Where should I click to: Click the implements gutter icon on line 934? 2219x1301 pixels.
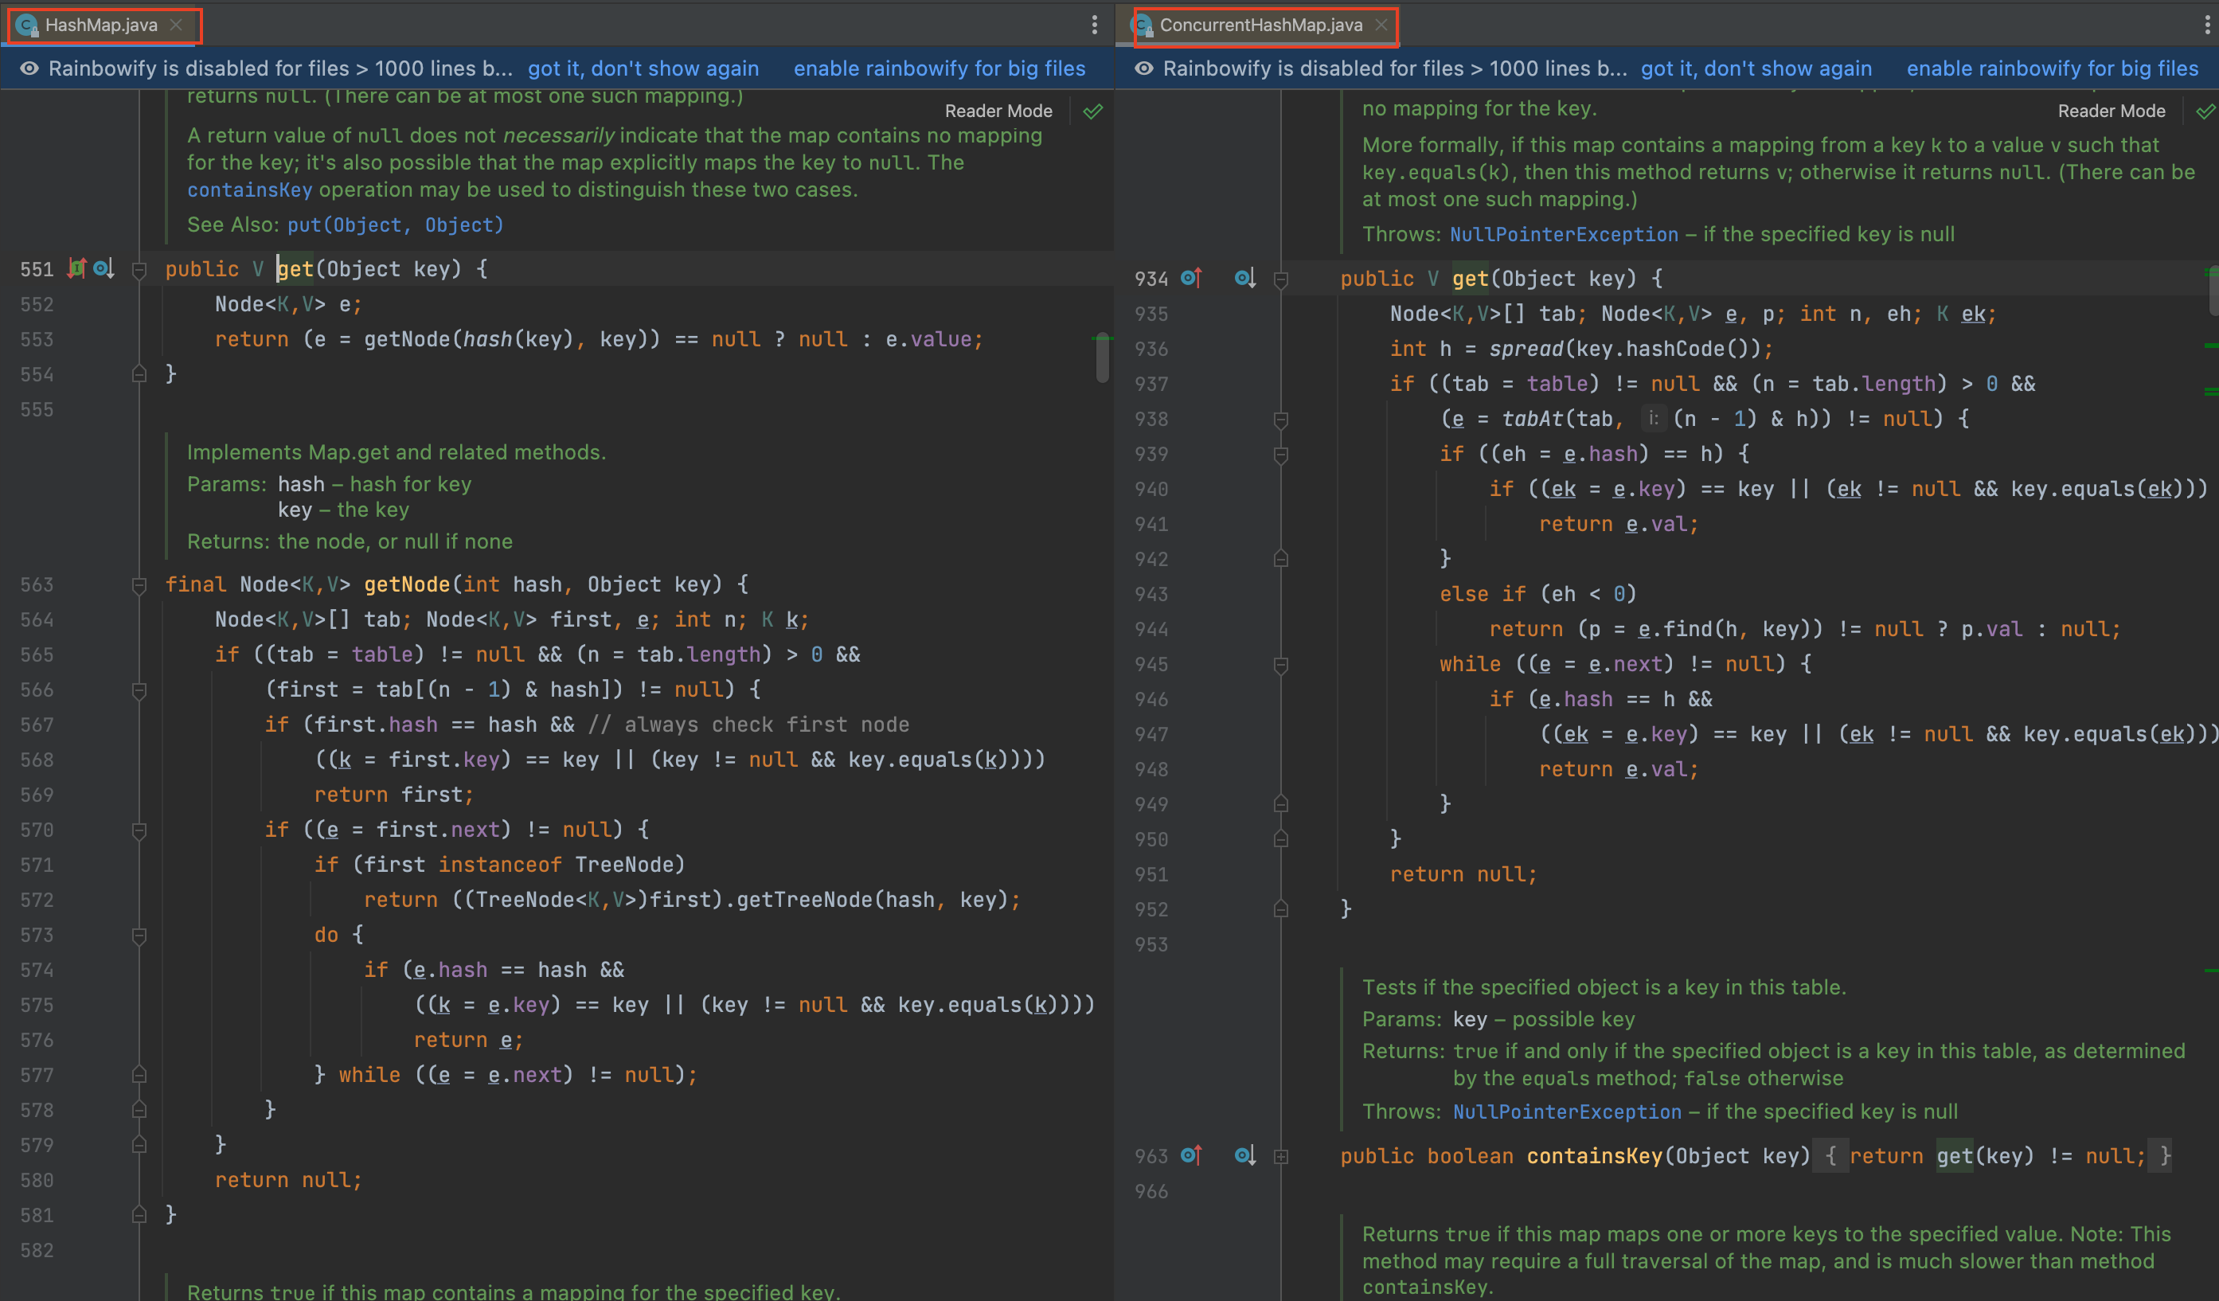point(1190,279)
